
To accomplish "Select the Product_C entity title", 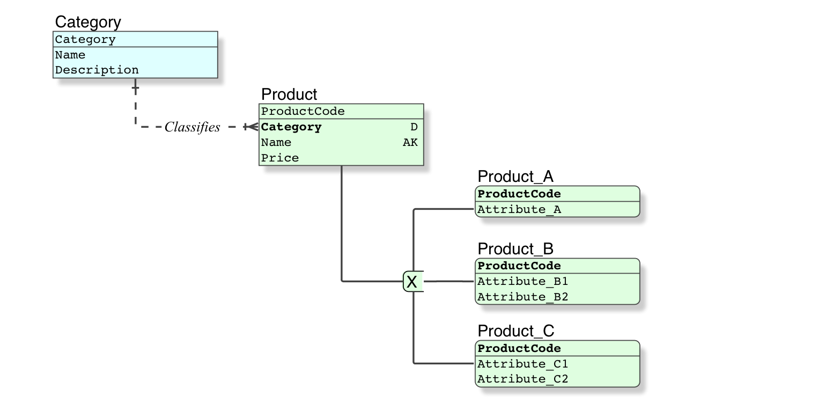I will coord(516,331).
